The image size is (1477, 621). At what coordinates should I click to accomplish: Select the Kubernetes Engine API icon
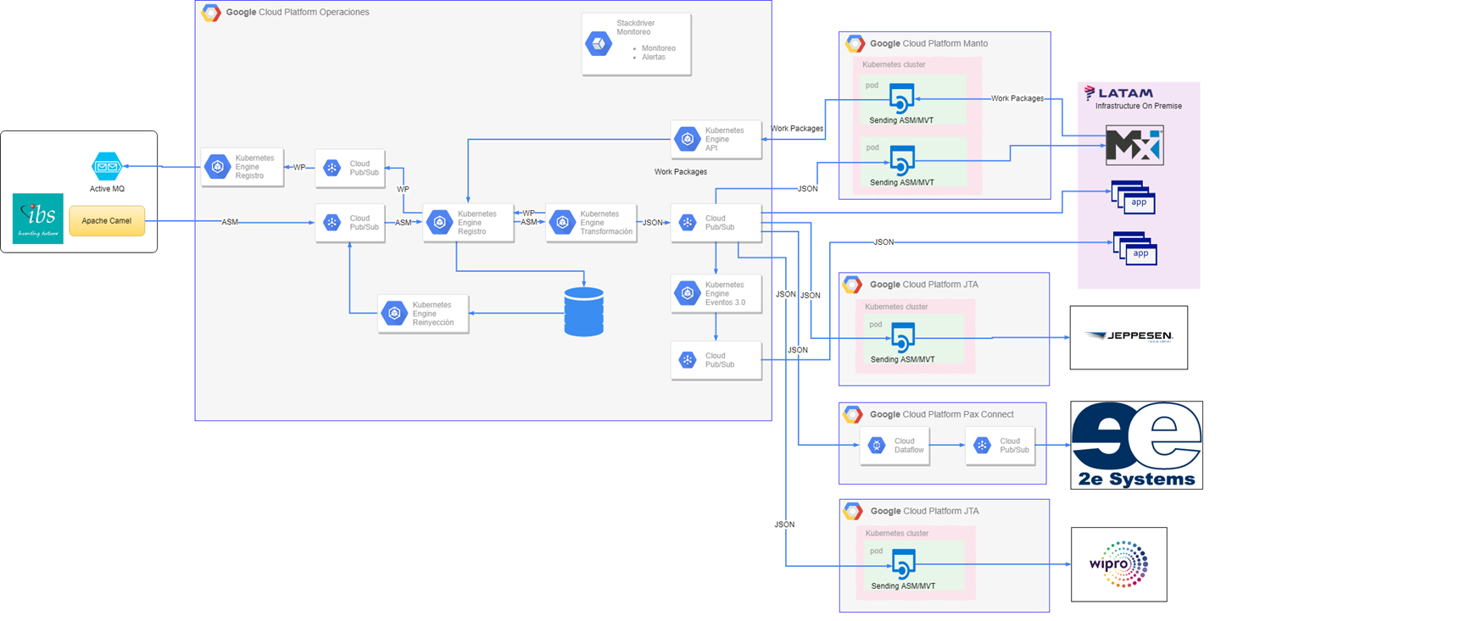point(688,139)
